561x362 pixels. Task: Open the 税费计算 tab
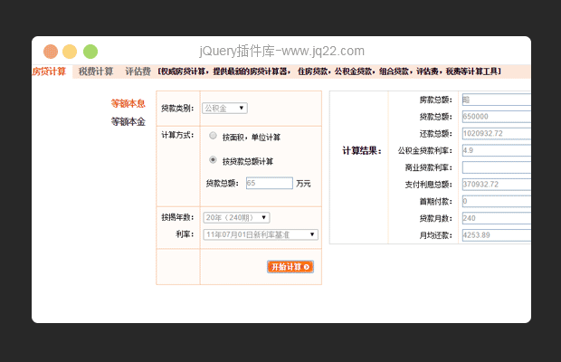pos(95,71)
